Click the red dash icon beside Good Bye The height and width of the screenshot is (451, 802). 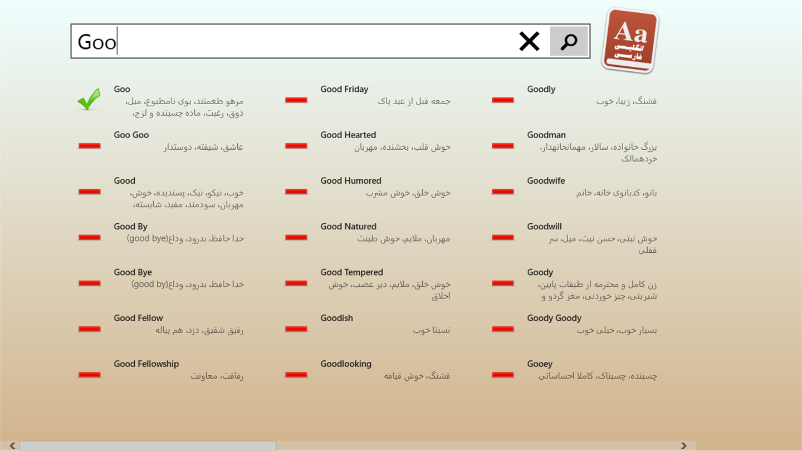90,283
